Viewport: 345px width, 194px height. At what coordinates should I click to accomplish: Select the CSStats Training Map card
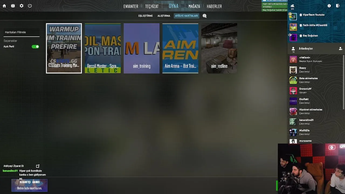pyautogui.click(x=64, y=48)
